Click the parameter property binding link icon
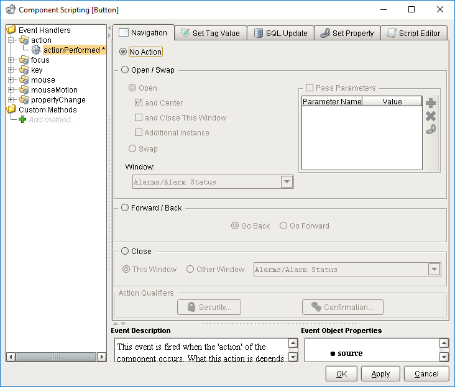The height and width of the screenshot is (387, 455). pyautogui.click(x=431, y=129)
